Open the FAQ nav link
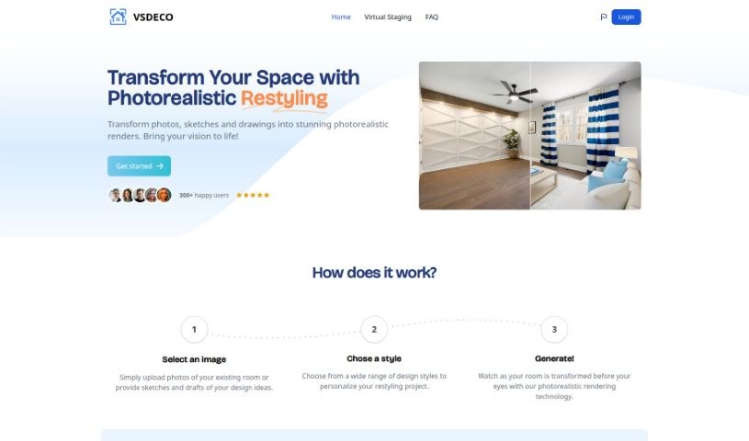 point(431,17)
